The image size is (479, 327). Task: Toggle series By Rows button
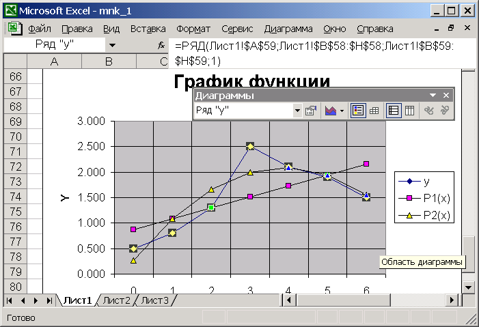[x=393, y=111]
